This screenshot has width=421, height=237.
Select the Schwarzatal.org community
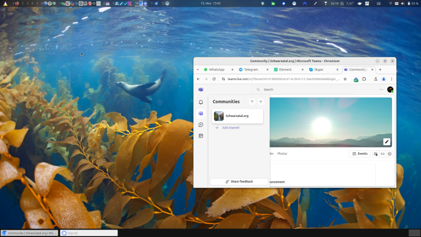(237, 116)
